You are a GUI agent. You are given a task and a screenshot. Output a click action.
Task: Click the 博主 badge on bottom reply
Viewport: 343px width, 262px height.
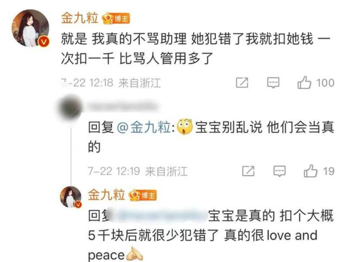pyautogui.click(x=143, y=195)
